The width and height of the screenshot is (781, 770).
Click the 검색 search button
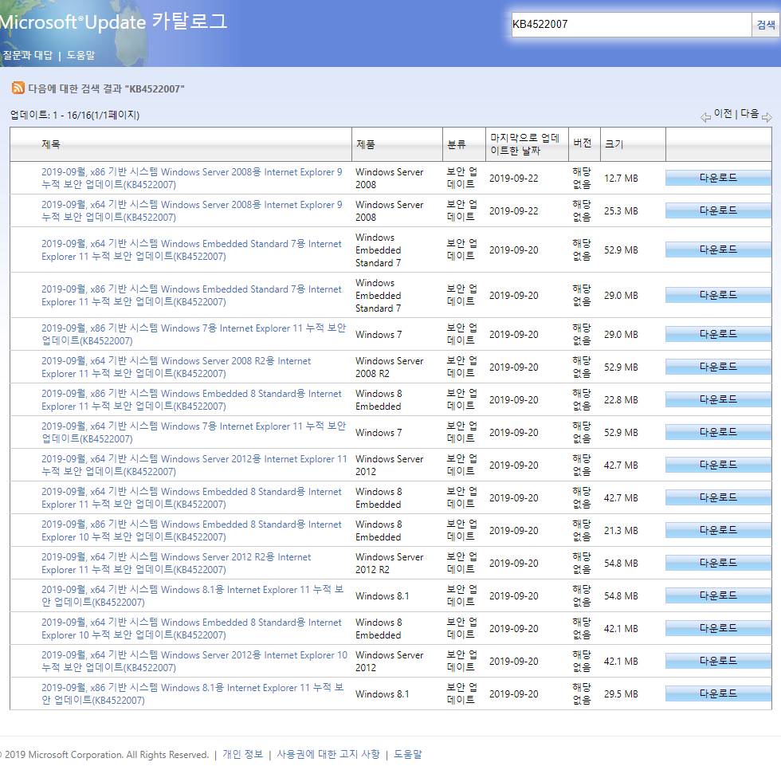point(765,25)
